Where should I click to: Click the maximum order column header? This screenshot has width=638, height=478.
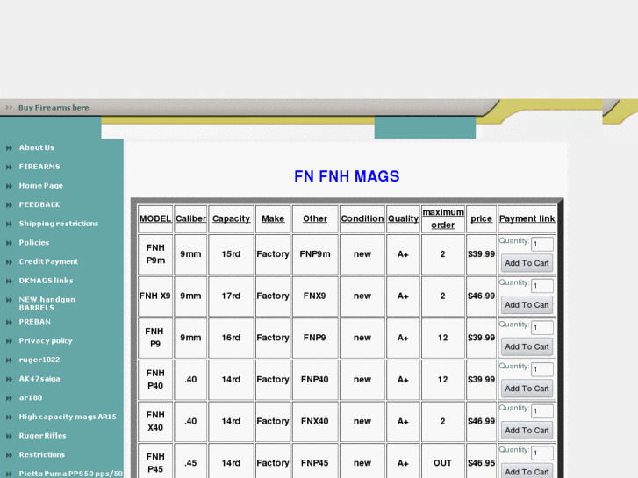click(442, 219)
